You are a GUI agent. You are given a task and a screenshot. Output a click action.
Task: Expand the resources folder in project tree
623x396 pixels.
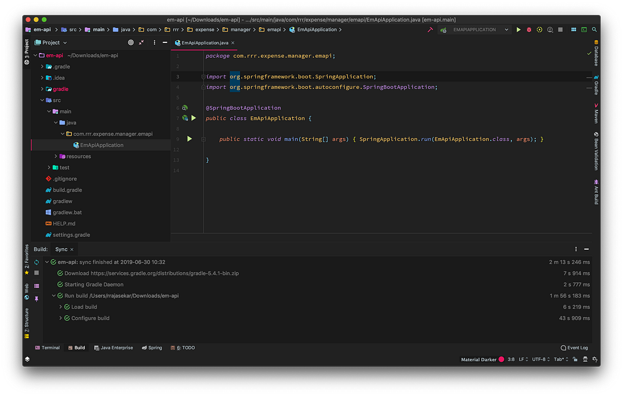55,157
